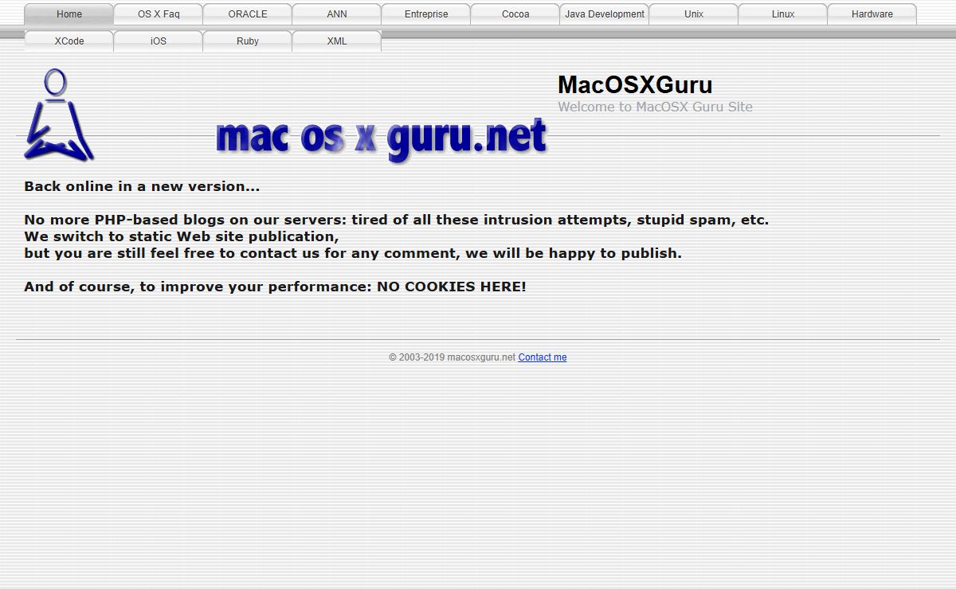This screenshot has width=956, height=589.
Task: Click the Contact me link
Action: point(543,357)
